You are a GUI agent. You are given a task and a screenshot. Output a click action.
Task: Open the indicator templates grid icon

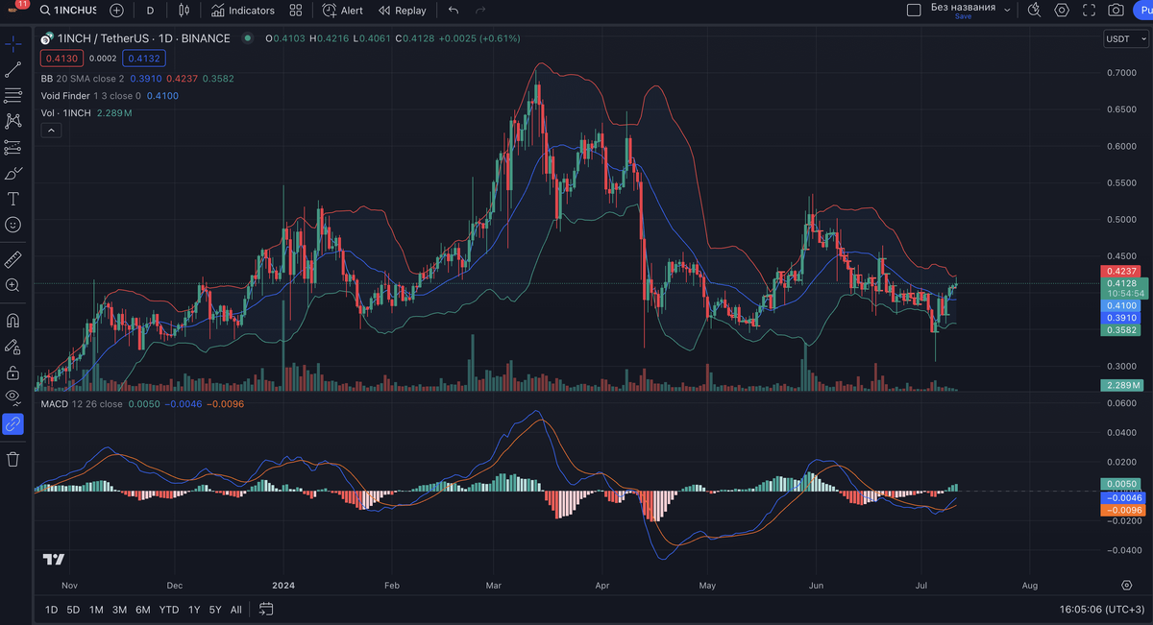pos(296,11)
